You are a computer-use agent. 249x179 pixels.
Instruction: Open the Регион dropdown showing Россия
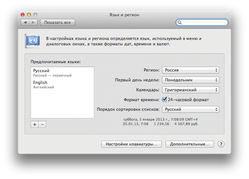(x=191, y=70)
